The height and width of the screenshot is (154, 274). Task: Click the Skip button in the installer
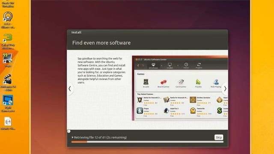pyautogui.click(x=219, y=137)
